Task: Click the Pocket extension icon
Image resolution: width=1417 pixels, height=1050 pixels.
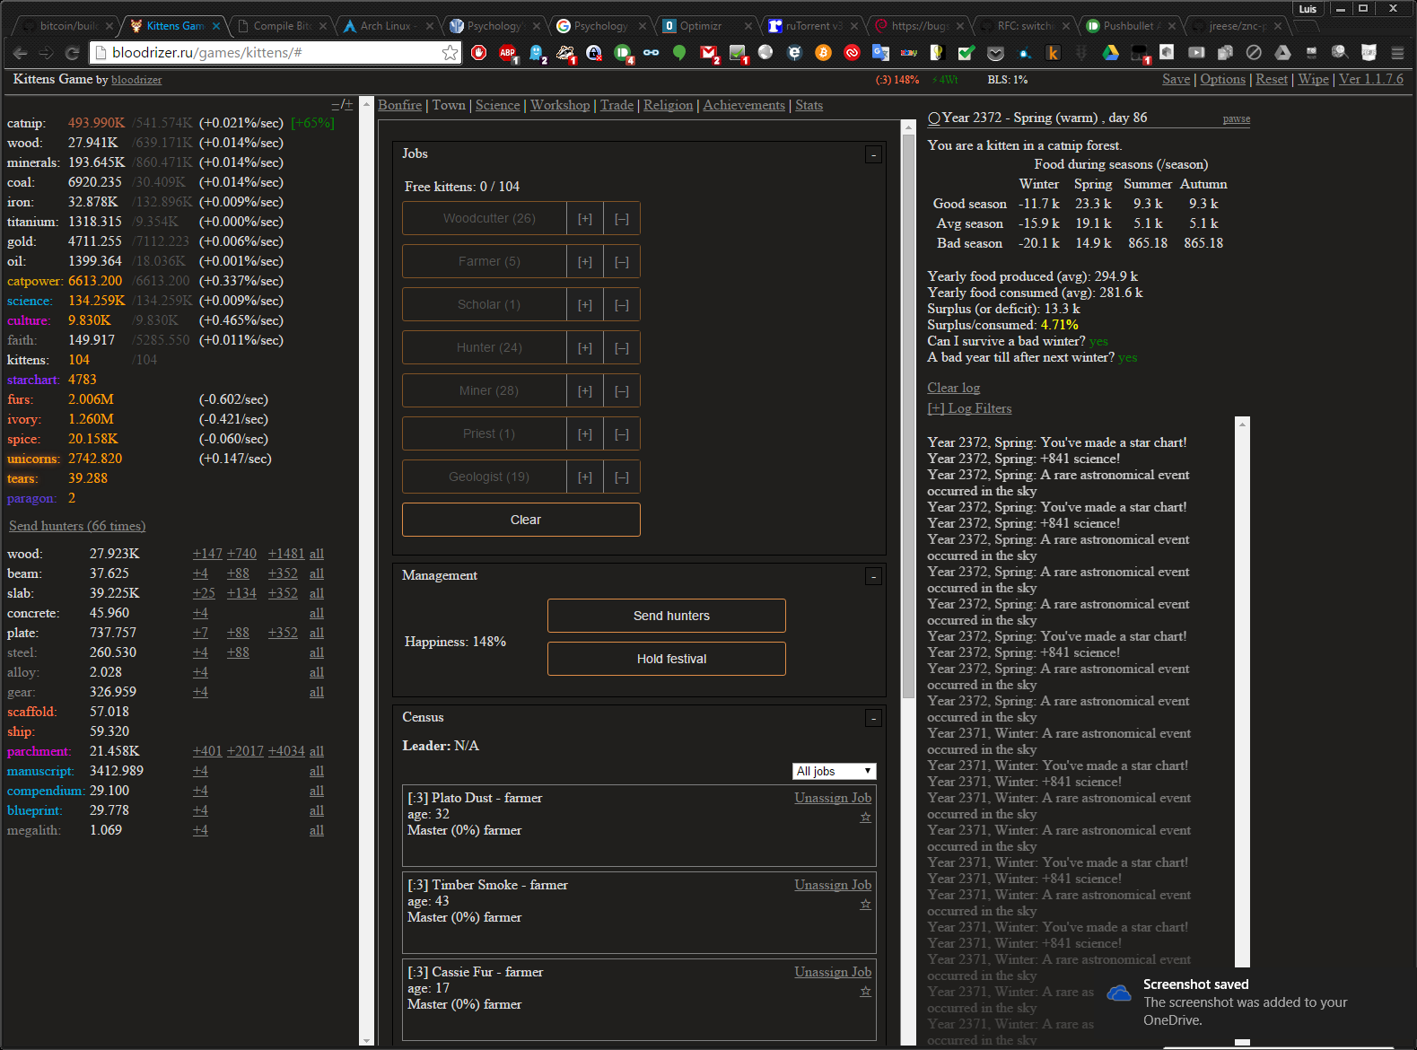Action: pyautogui.click(x=995, y=53)
